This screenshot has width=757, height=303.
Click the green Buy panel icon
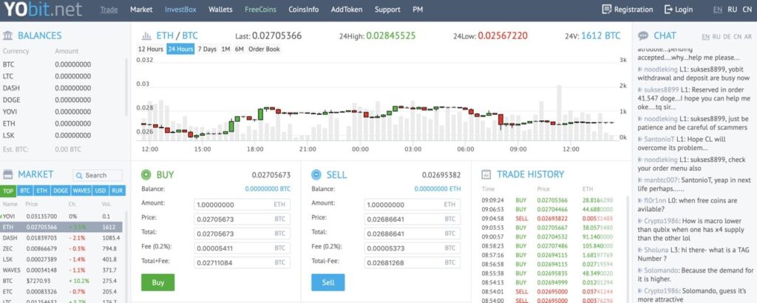tap(146, 174)
